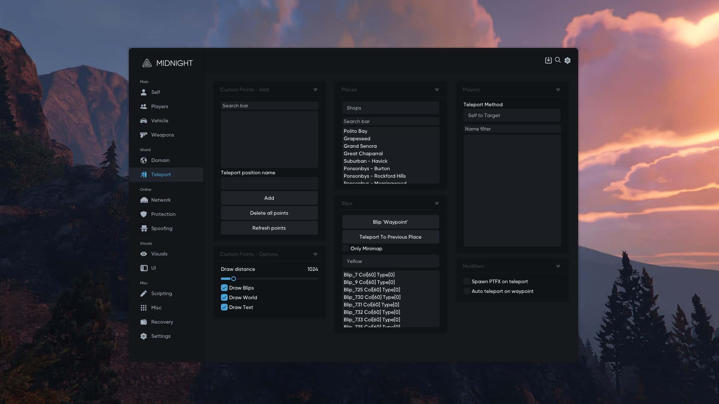Enable the Only Minimap checkbox

pos(346,248)
